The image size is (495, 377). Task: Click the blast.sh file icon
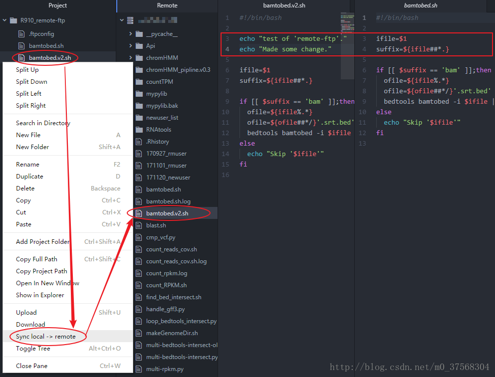[x=139, y=225]
